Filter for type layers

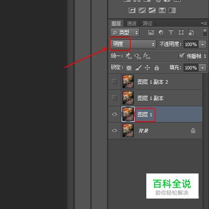pyautogui.click(x=171, y=32)
